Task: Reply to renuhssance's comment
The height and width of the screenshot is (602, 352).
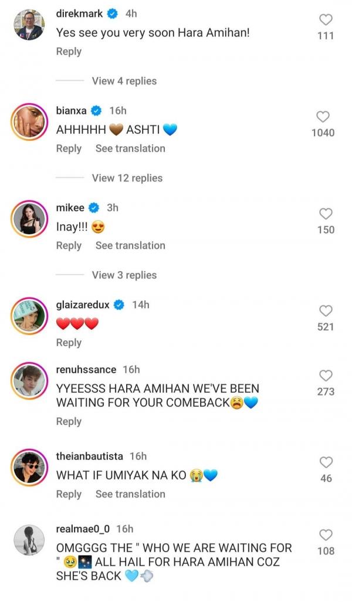Action: 69,421
